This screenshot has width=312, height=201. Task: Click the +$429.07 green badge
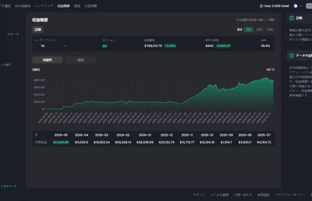click(223, 46)
